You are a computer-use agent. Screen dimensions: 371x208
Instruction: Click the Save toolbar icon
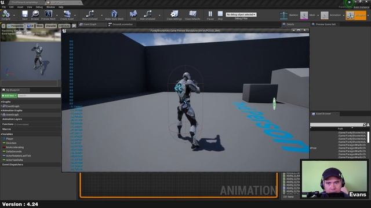(25, 14)
